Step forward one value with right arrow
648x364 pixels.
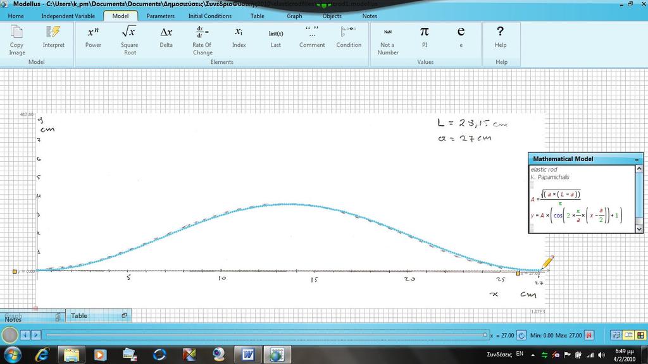(36, 335)
